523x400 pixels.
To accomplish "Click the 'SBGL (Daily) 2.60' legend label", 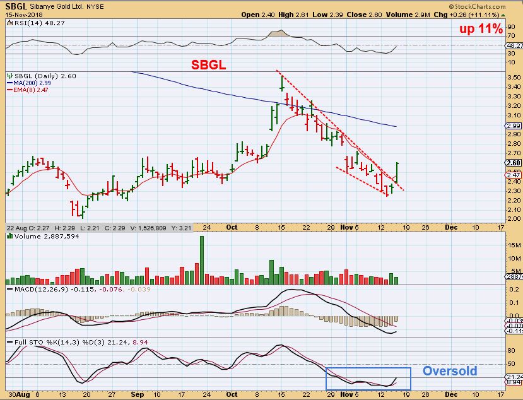I will point(45,76).
